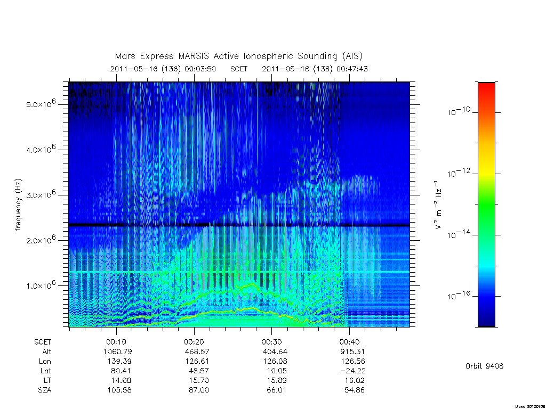Click the longitude value 126.61
546x409 pixels.
click(x=197, y=362)
